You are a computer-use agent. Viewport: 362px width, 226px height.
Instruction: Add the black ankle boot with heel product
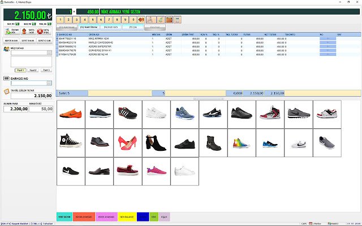(156, 143)
